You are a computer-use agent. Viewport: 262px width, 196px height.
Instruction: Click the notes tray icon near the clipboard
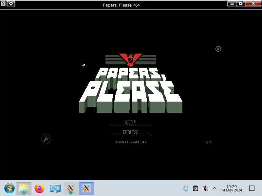coord(185,188)
